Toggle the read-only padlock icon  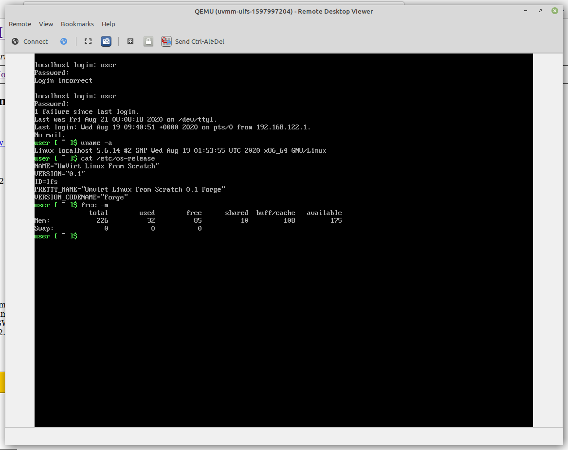tap(148, 42)
